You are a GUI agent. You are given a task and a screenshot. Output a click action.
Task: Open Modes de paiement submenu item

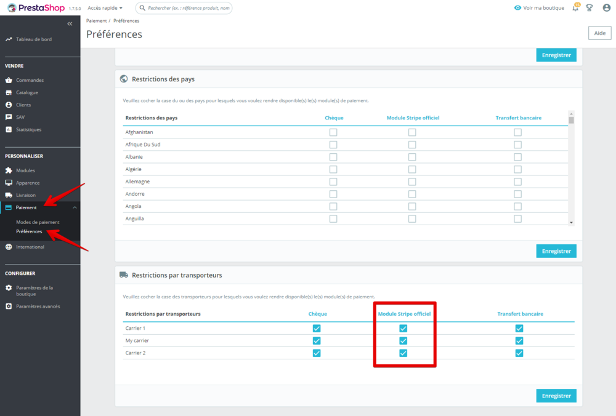coord(38,222)
